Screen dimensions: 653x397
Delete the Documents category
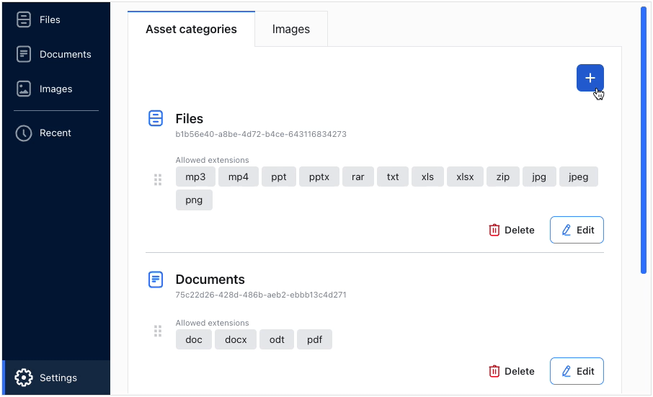[512, 371]
